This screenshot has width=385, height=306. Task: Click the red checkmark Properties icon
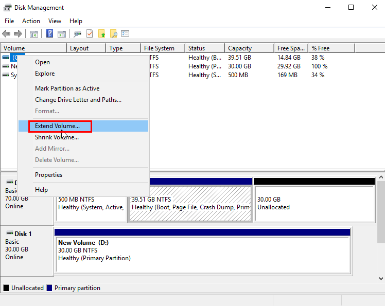90,33
